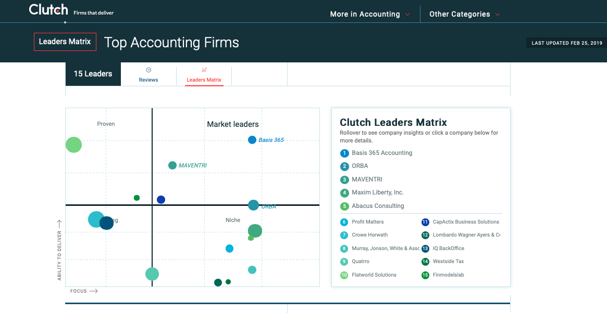Open Finmodelslab company entry
The height and width of the screenshot is (313, 607).
448,275
